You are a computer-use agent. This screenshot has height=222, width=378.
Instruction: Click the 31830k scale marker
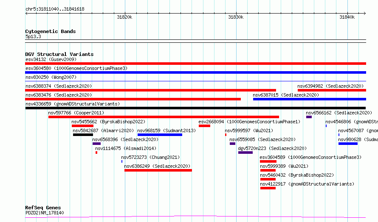236,17
